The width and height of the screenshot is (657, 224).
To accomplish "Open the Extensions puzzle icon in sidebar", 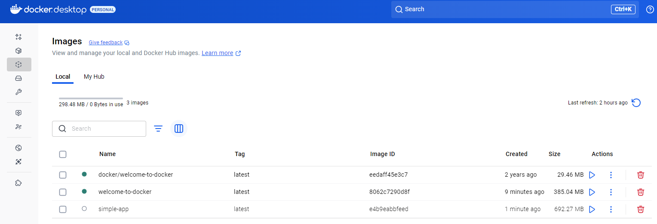I will tap(18, 183).
